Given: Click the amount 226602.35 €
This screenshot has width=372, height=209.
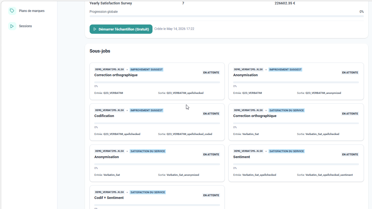Looking at the screenshot, I should 285,3.
